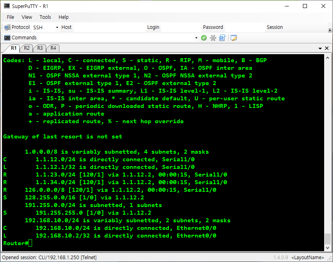The height and width of the screenshot is (262, 333).
Task: Click into the Password input field
Action: tap(245, 27)
